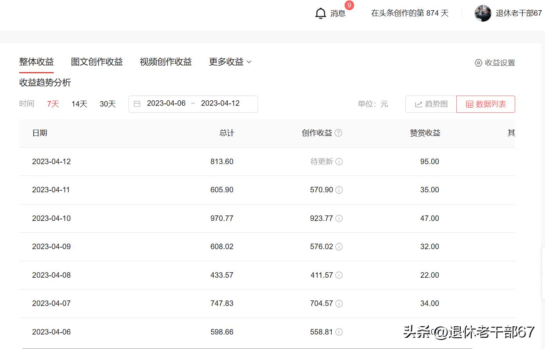This screenshot has height=349, width=545.
Task: Click the grid icon on 数据列表 button
Action: click(469, 104)
